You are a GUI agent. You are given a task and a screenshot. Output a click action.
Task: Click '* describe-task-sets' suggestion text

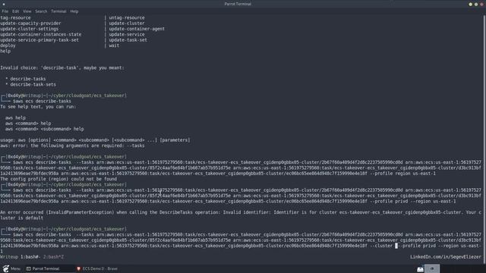pos(30,84)
